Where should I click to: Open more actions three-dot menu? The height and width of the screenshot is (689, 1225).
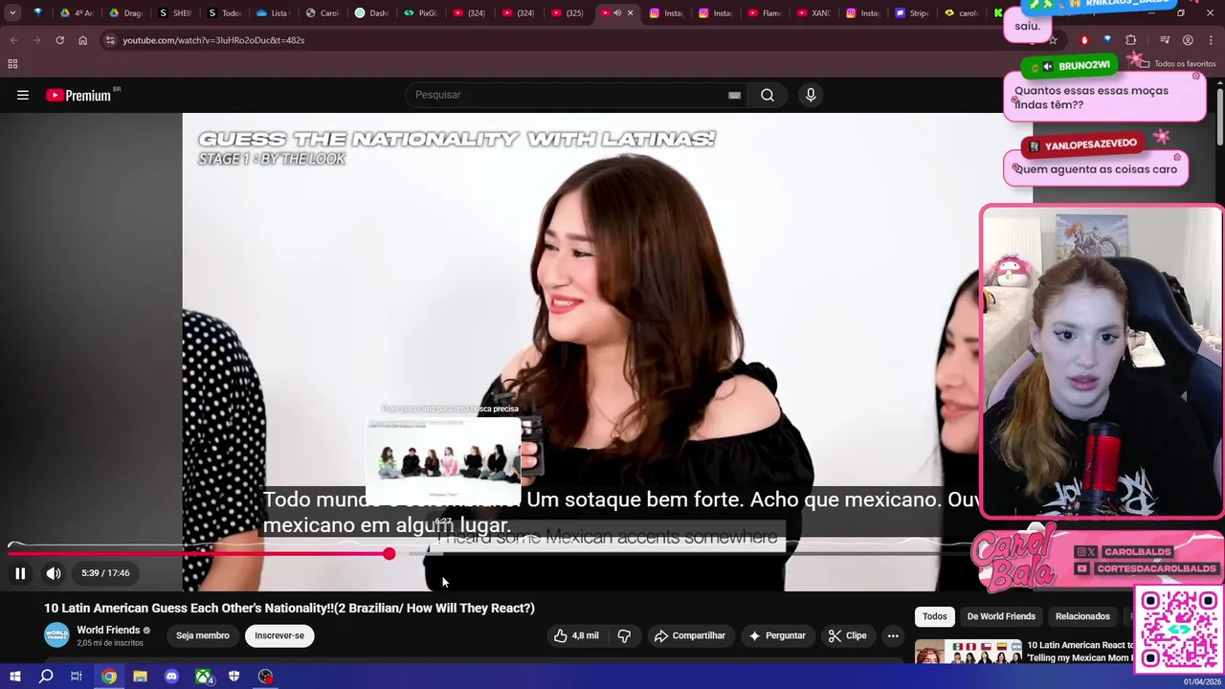tap(893, 635)
